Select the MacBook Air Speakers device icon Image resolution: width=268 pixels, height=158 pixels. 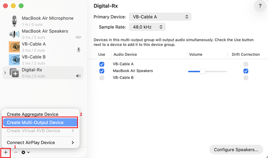coord(14,34)
